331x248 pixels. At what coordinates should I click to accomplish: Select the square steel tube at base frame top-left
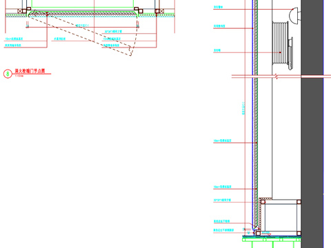[263, 202]
